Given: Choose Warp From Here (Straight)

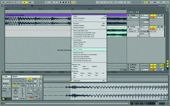Looking at the screenshot, I should click(89, 56).
